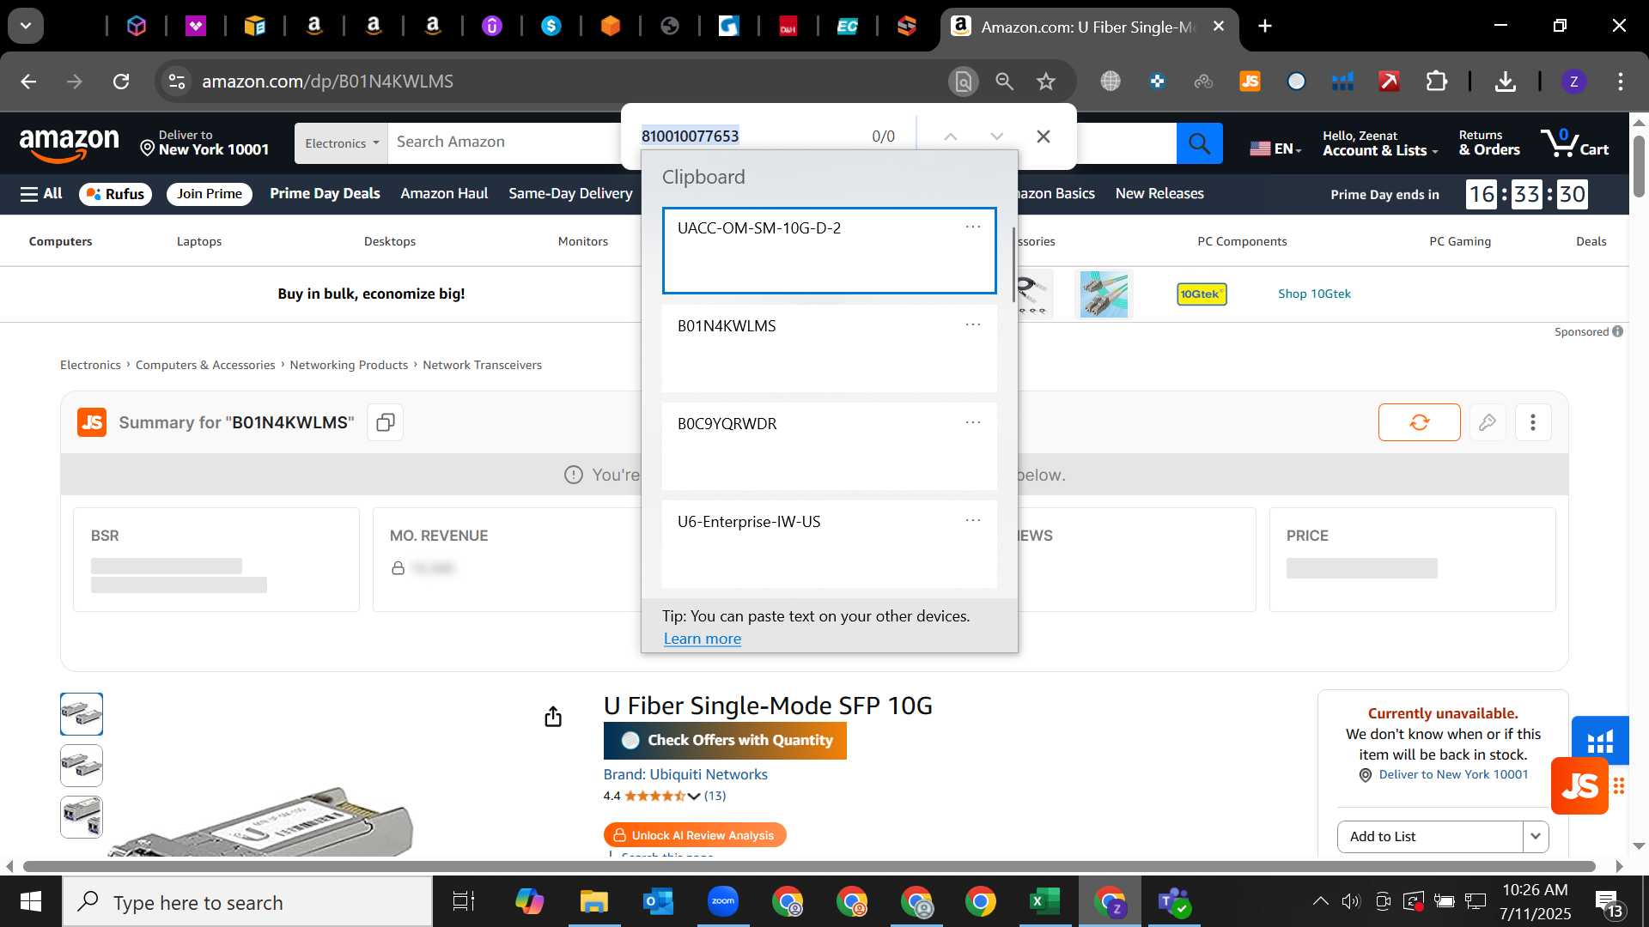Open the Rufus assistant
Viewport: 1649px width, 927px height.
[116, 194]
